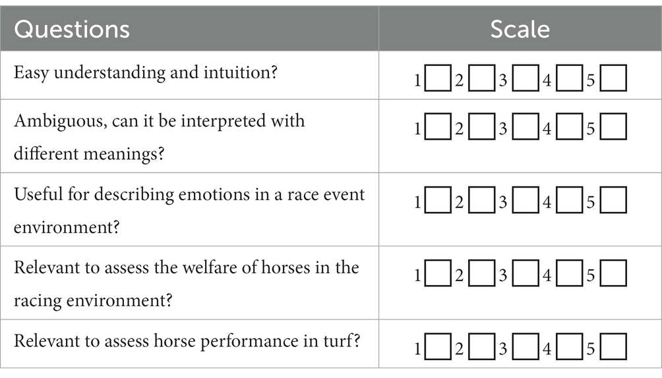Click the Easy understanding and intuition question text
Image resolution: width=662 pixels, height=378 pixels.
pyautogui.click(x=146, y=72)
